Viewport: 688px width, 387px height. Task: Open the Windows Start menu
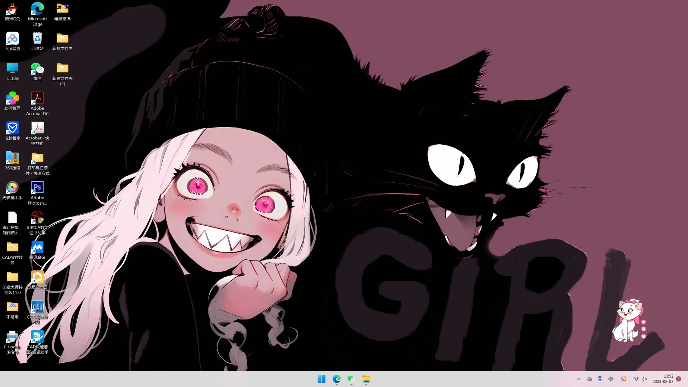321,379
